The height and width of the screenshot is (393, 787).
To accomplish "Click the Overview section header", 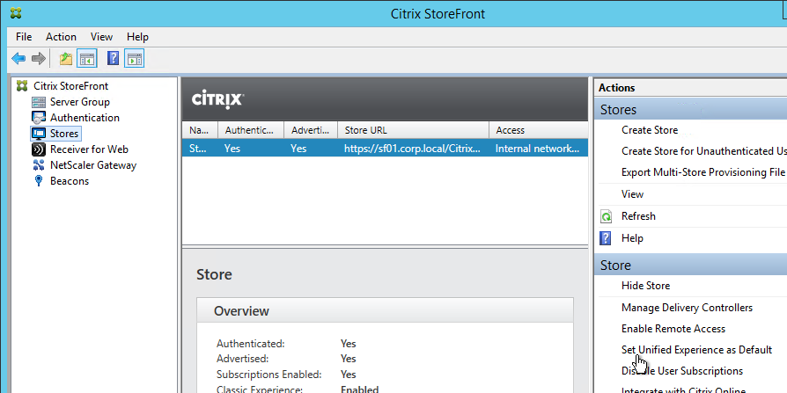I will click(385, 310).
